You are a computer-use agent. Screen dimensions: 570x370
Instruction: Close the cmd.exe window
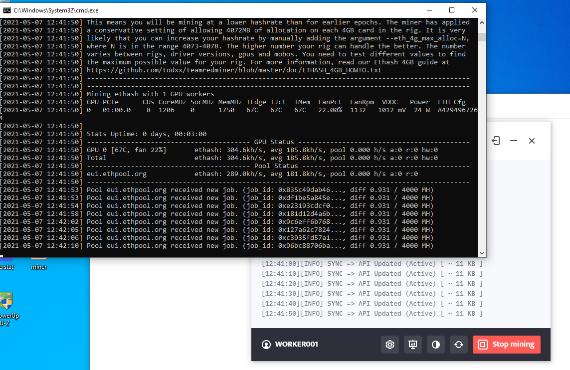pyautogui.click(x=474, y=10)
